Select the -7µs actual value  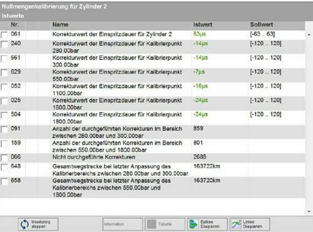point(199,72)
